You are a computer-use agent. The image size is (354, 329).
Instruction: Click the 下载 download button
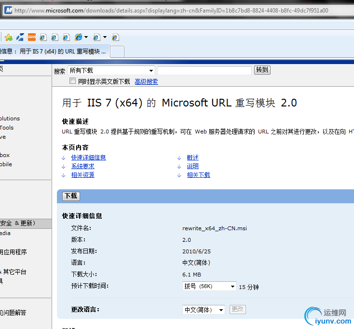[71, 196]
